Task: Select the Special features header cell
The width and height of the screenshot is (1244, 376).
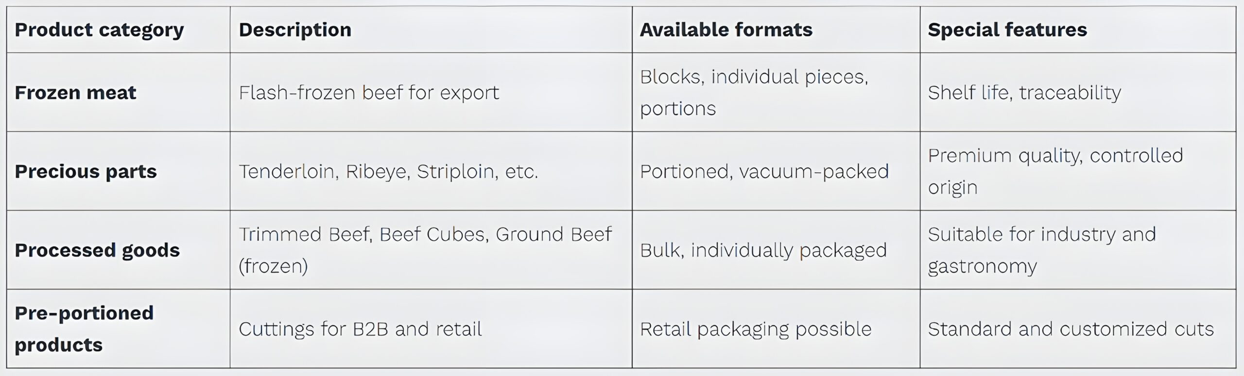Action: click(1007, 30)
